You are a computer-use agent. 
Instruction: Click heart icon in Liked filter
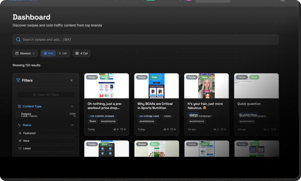pyautogui.click(x=20, y=148)
